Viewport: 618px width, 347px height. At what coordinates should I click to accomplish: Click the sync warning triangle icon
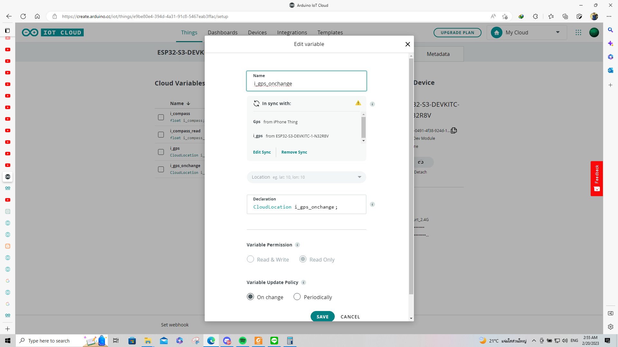pyautogui.click(x=358, y=103)
